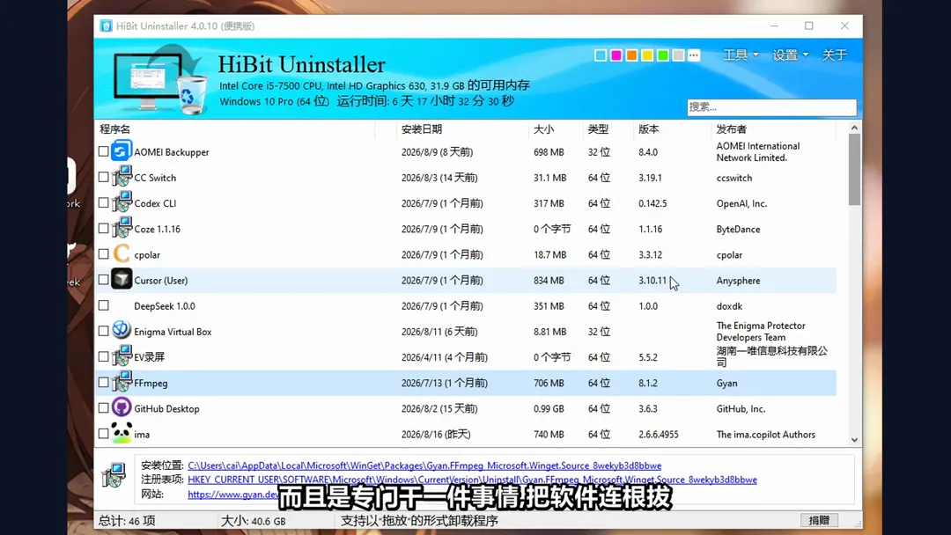Click the Enigma Virtual Box icon

(122, 330)
